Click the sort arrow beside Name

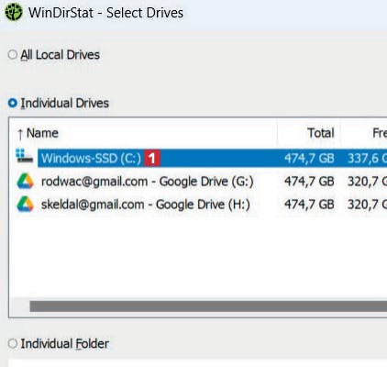(x=20, y=134)
